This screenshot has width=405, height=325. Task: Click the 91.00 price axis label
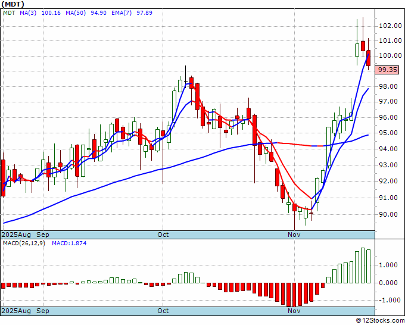(388, 198)
